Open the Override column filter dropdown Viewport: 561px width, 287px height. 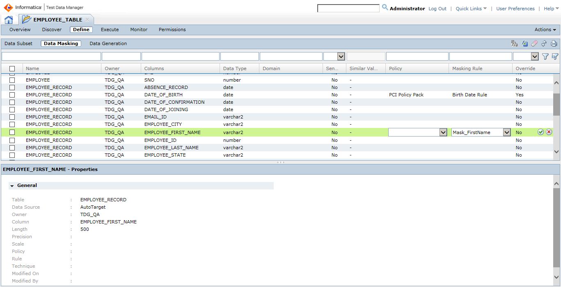pos(535,57)
